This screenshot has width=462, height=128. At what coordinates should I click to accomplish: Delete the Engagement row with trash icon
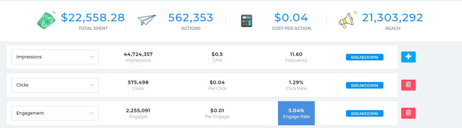click(408, 113)
